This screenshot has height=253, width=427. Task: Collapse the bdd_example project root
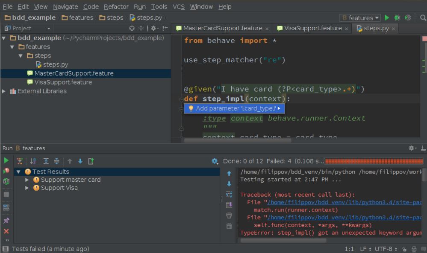pyautogui.click(x=4, y=38)
